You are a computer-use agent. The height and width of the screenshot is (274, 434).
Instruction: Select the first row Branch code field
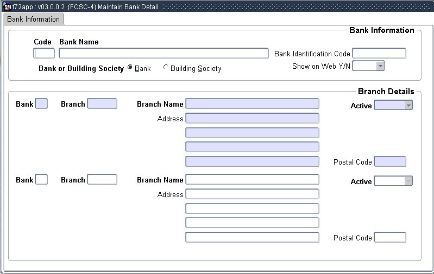coord(102,103)
